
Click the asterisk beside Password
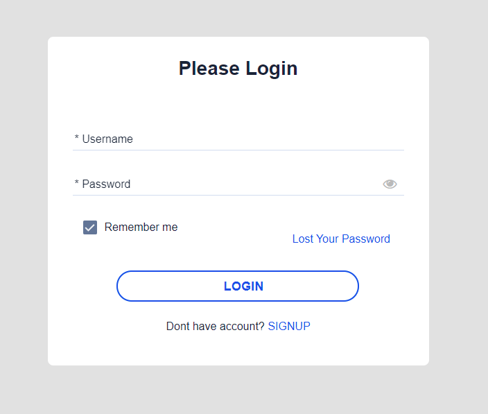pyautogui.click(x=76, y=182)
